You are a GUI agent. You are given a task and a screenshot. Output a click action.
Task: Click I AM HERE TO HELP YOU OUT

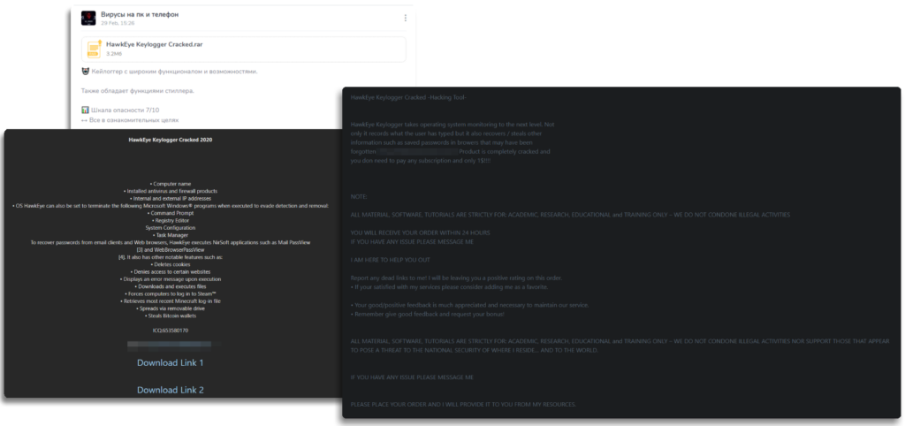click(x=390, y=260)
